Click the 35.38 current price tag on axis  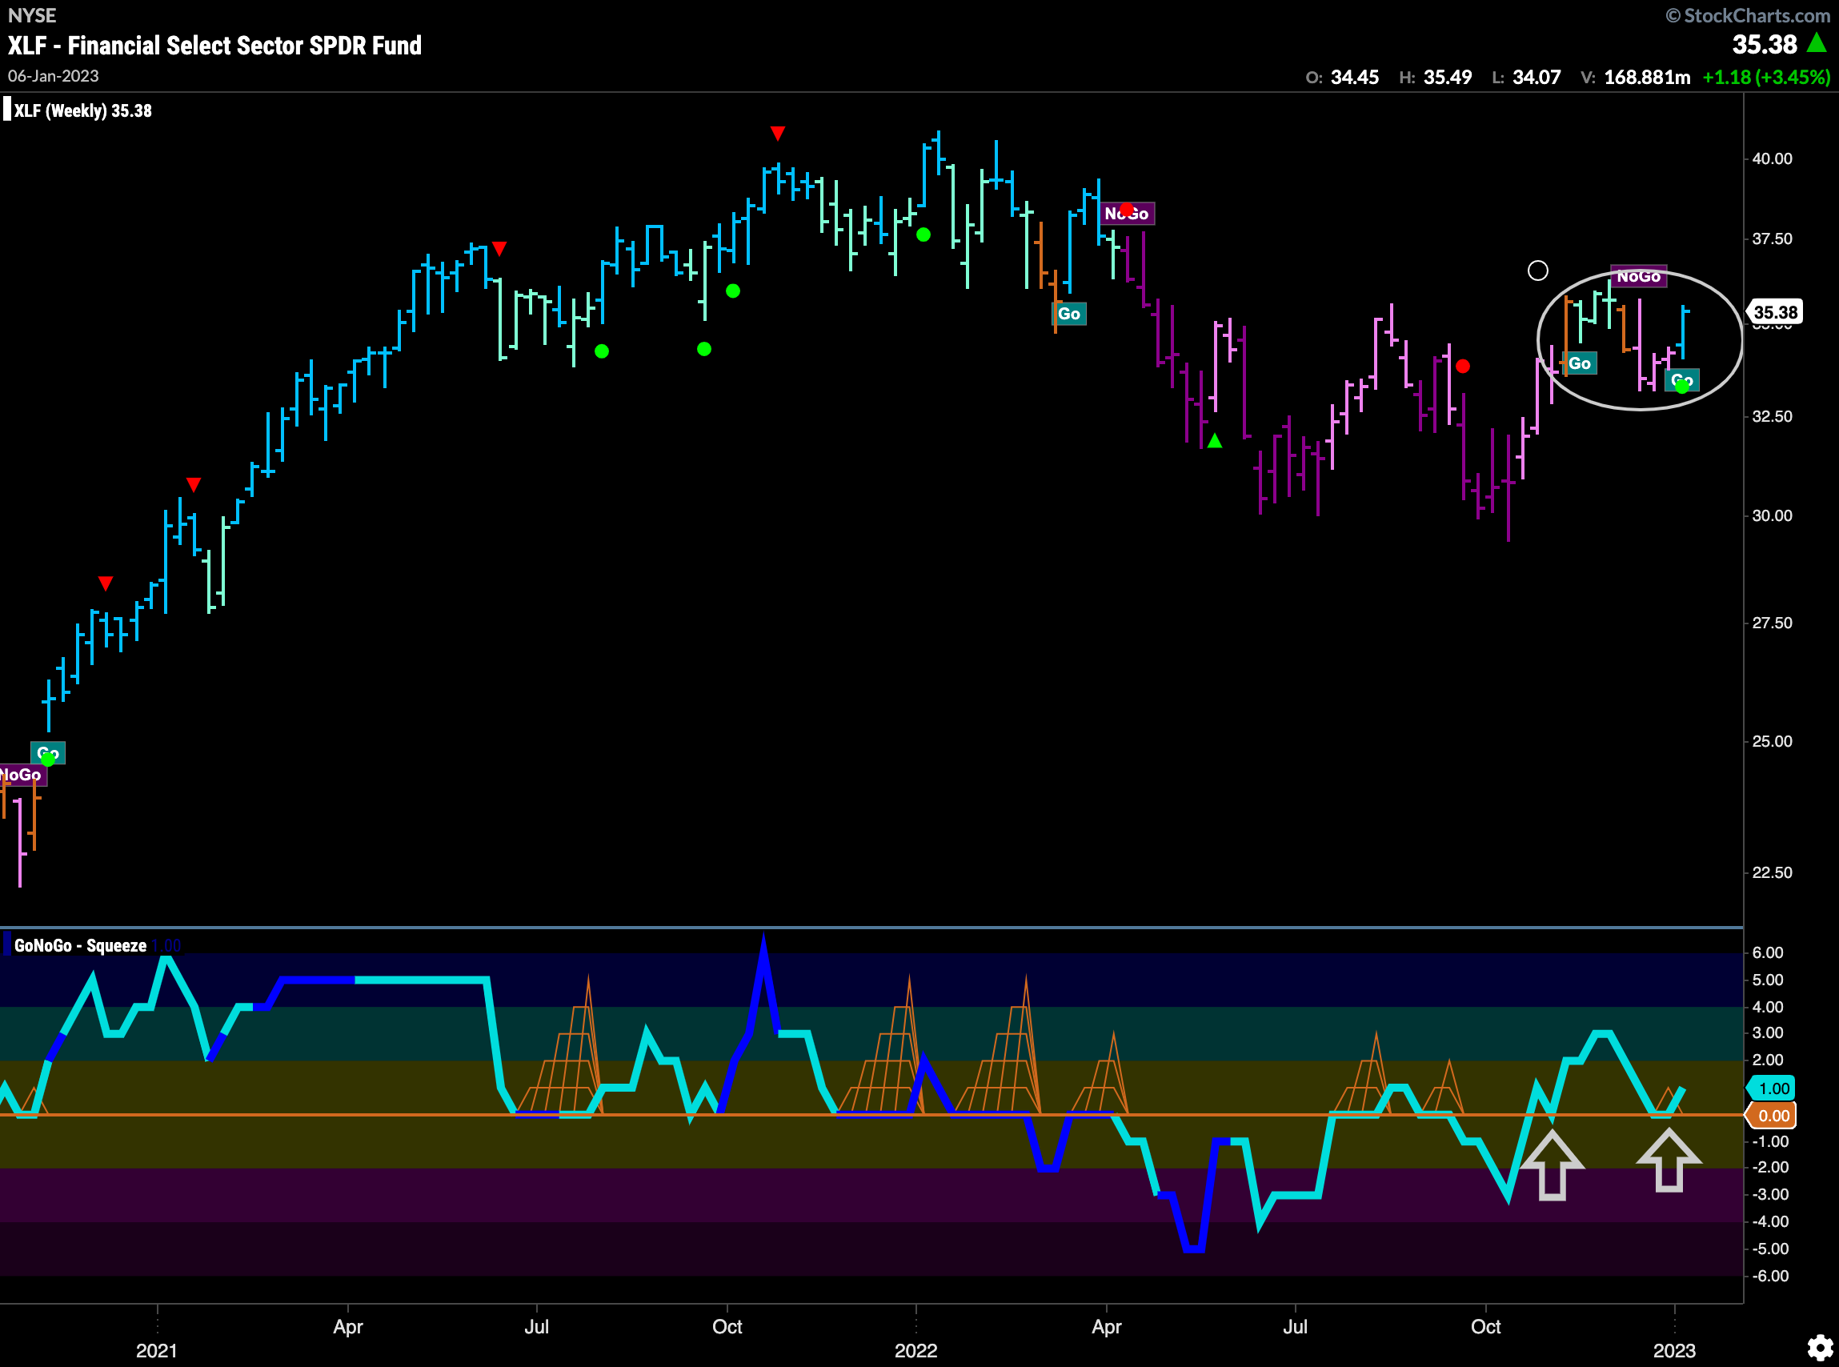point(1774,312)
